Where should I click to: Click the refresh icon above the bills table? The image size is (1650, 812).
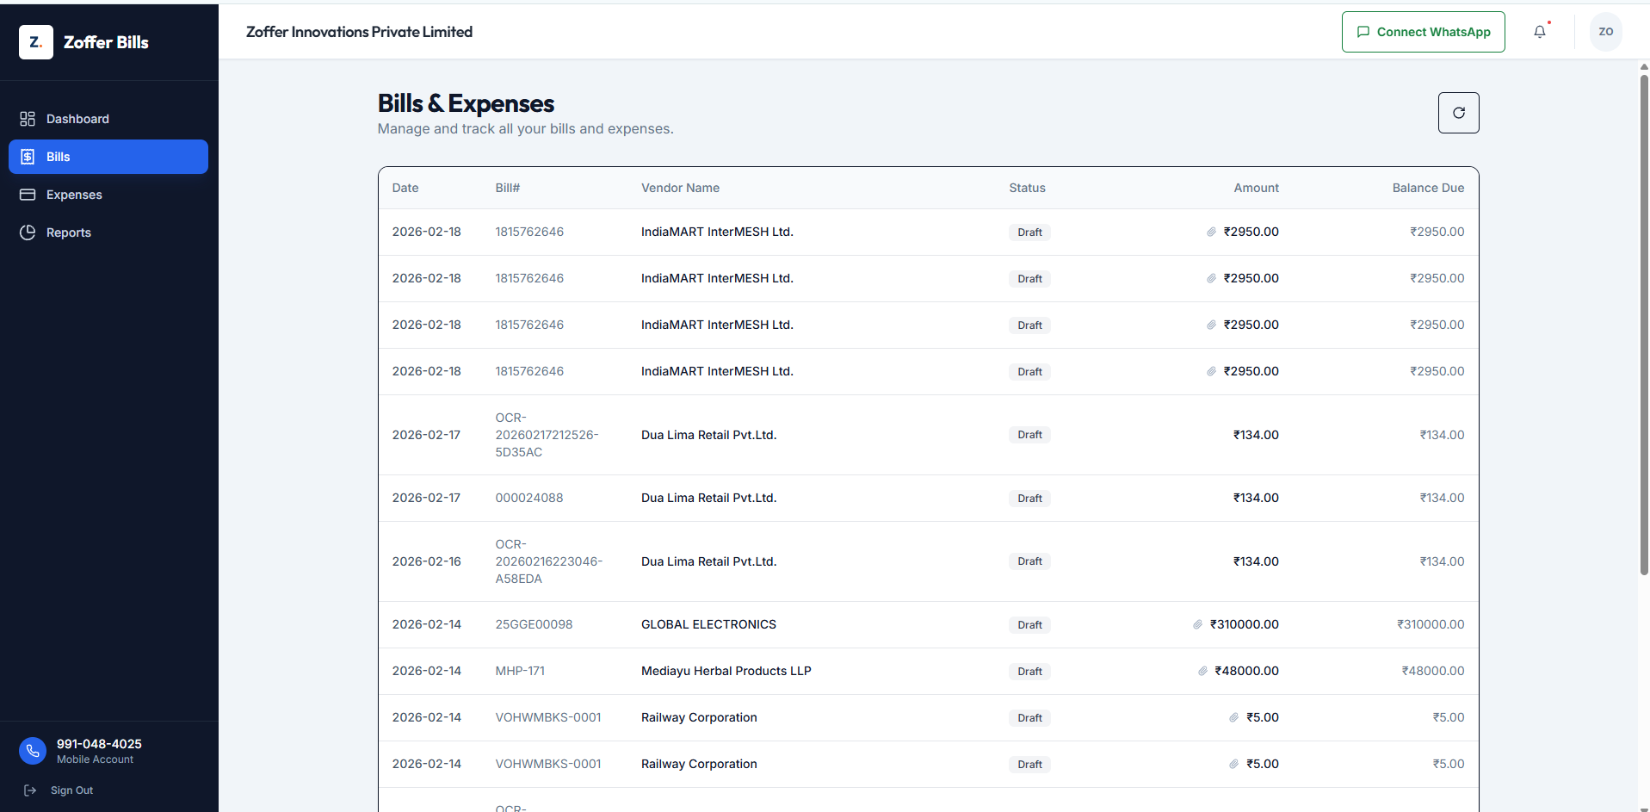click(1458, 113)
